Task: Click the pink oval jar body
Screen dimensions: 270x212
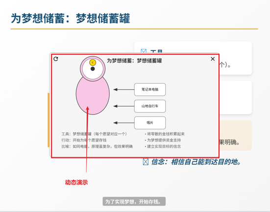Action: point(93,94)
